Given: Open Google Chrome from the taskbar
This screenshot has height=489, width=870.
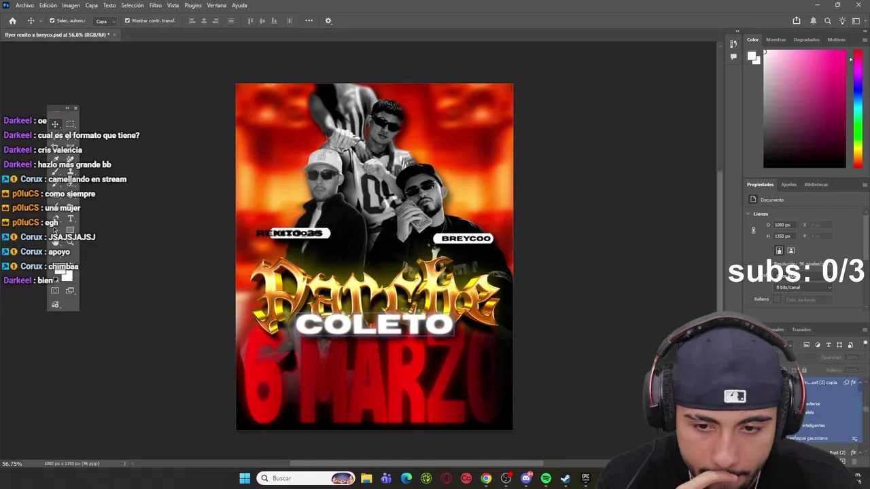Looking at the screenshot, I should [x=486, y=478].
